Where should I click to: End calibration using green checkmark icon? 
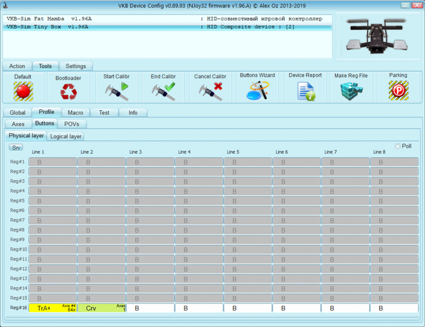[x=163, y=91]
